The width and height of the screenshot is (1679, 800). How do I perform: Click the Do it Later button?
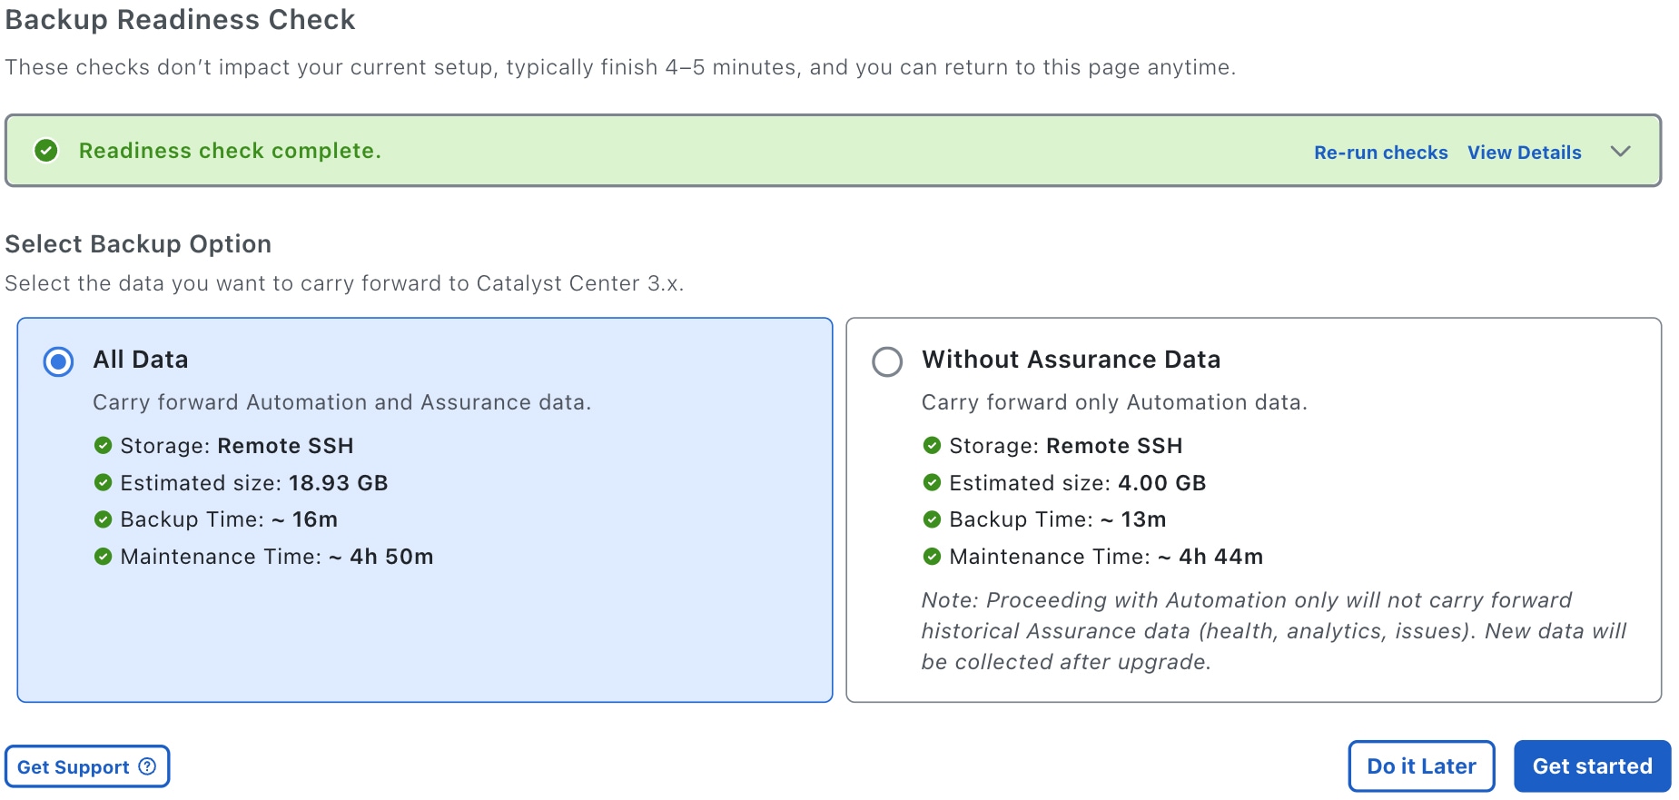tap(1422, 766)
